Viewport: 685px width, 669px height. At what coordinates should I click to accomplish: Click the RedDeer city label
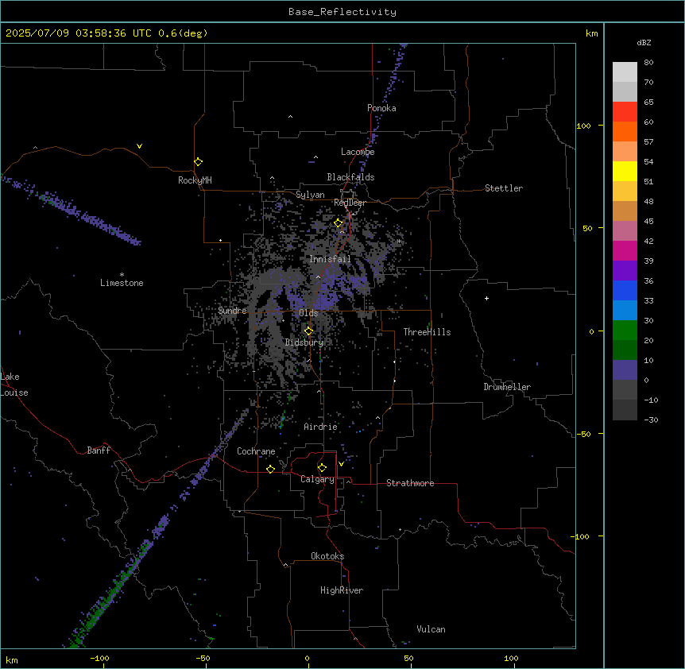click(x=350, y=203)
